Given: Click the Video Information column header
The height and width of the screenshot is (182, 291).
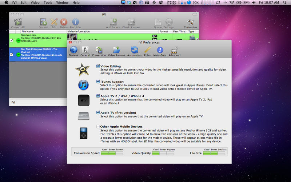Looking at the screenshot, I should [113, 31].
